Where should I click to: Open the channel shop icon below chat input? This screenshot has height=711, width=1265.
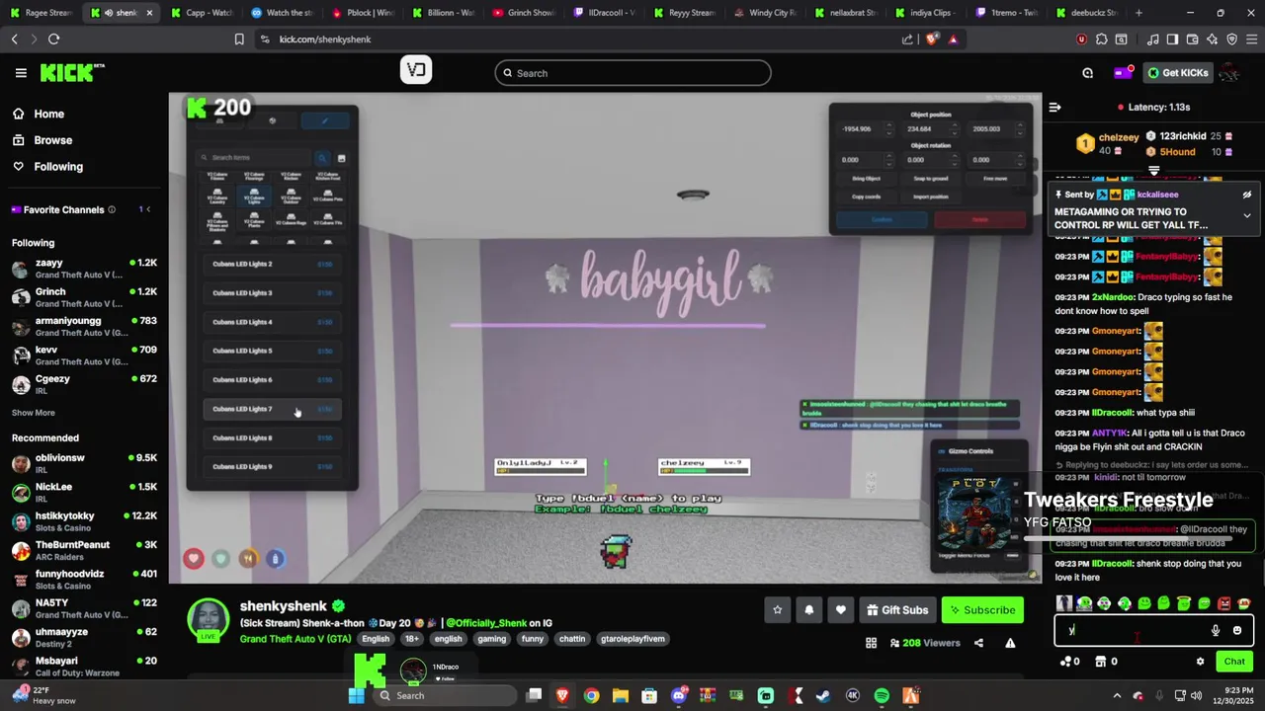pos(1100,662)
